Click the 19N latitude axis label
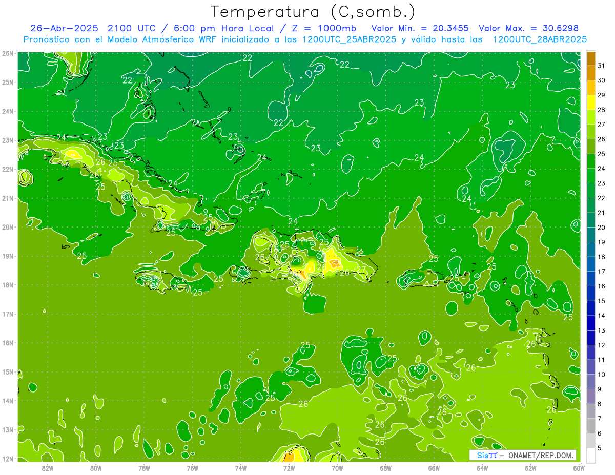615x475 pixels. [8, 256]
